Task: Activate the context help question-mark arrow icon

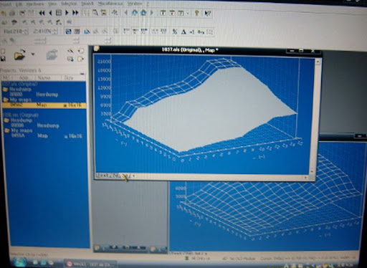Action: tap(208, 13)
